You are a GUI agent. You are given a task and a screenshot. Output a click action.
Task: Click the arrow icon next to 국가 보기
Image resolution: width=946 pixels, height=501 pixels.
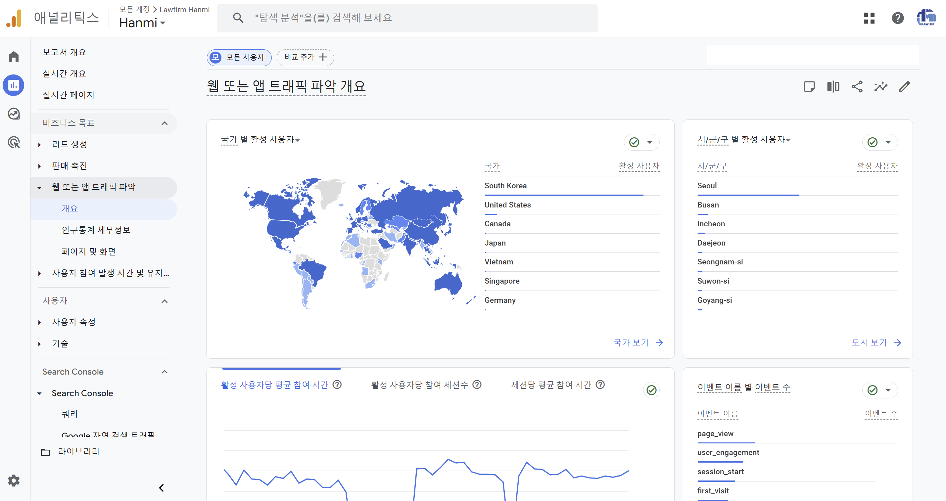point(660,342)
